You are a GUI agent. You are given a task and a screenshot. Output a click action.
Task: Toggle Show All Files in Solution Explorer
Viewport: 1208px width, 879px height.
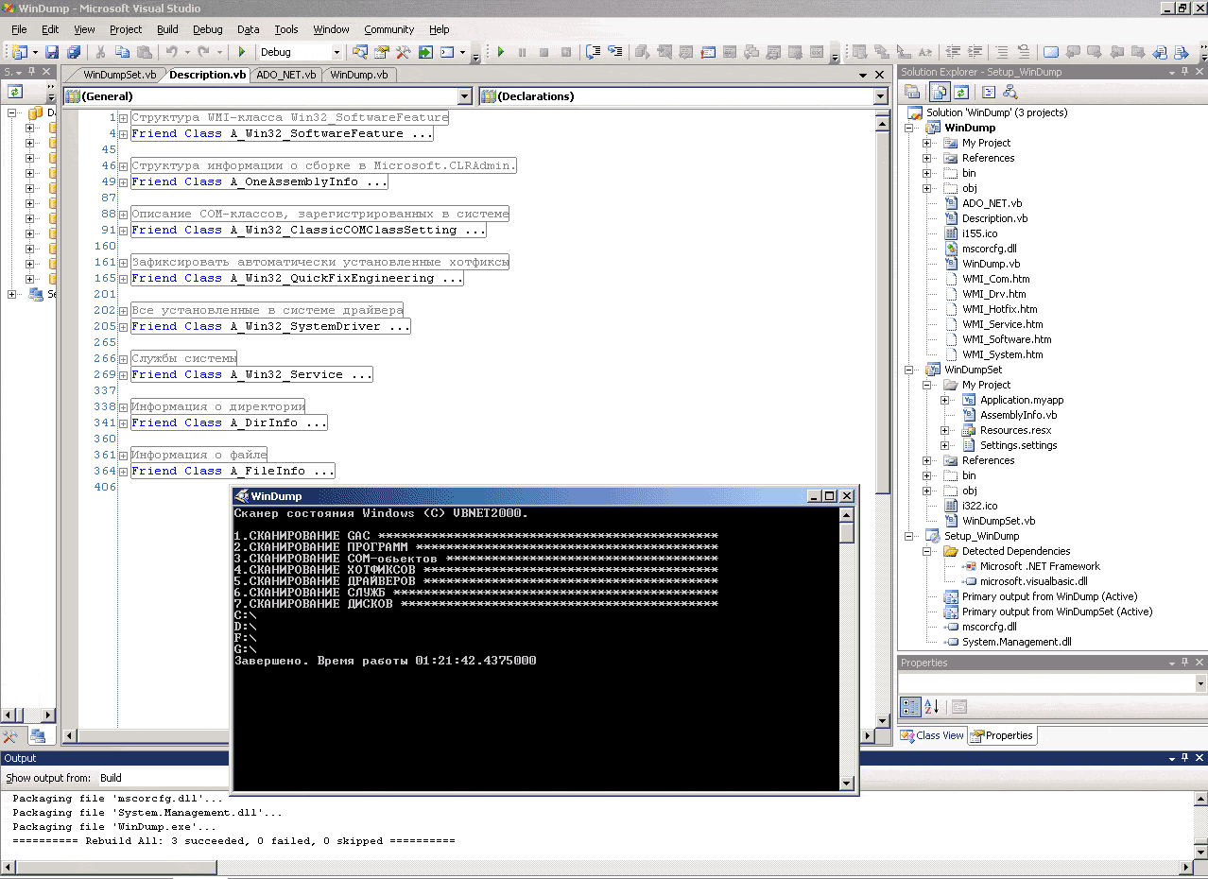point(940,92)
